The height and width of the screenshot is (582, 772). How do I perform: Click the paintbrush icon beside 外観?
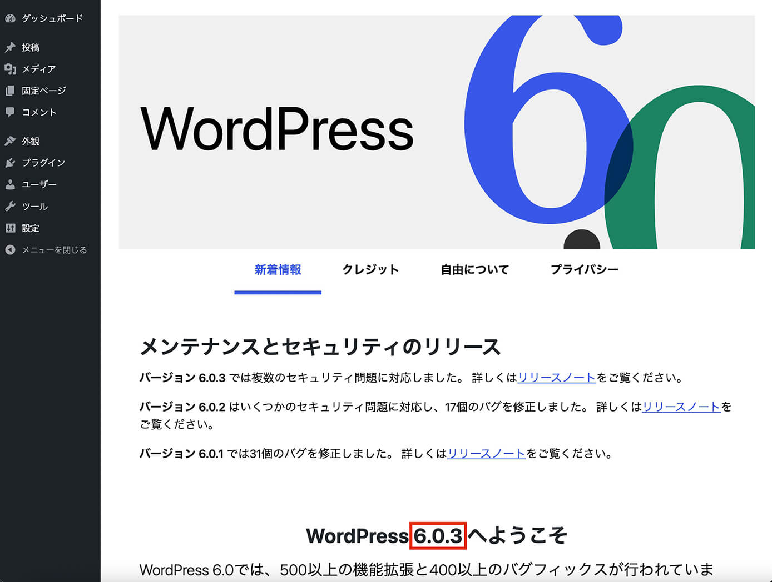tap(10, 141)
